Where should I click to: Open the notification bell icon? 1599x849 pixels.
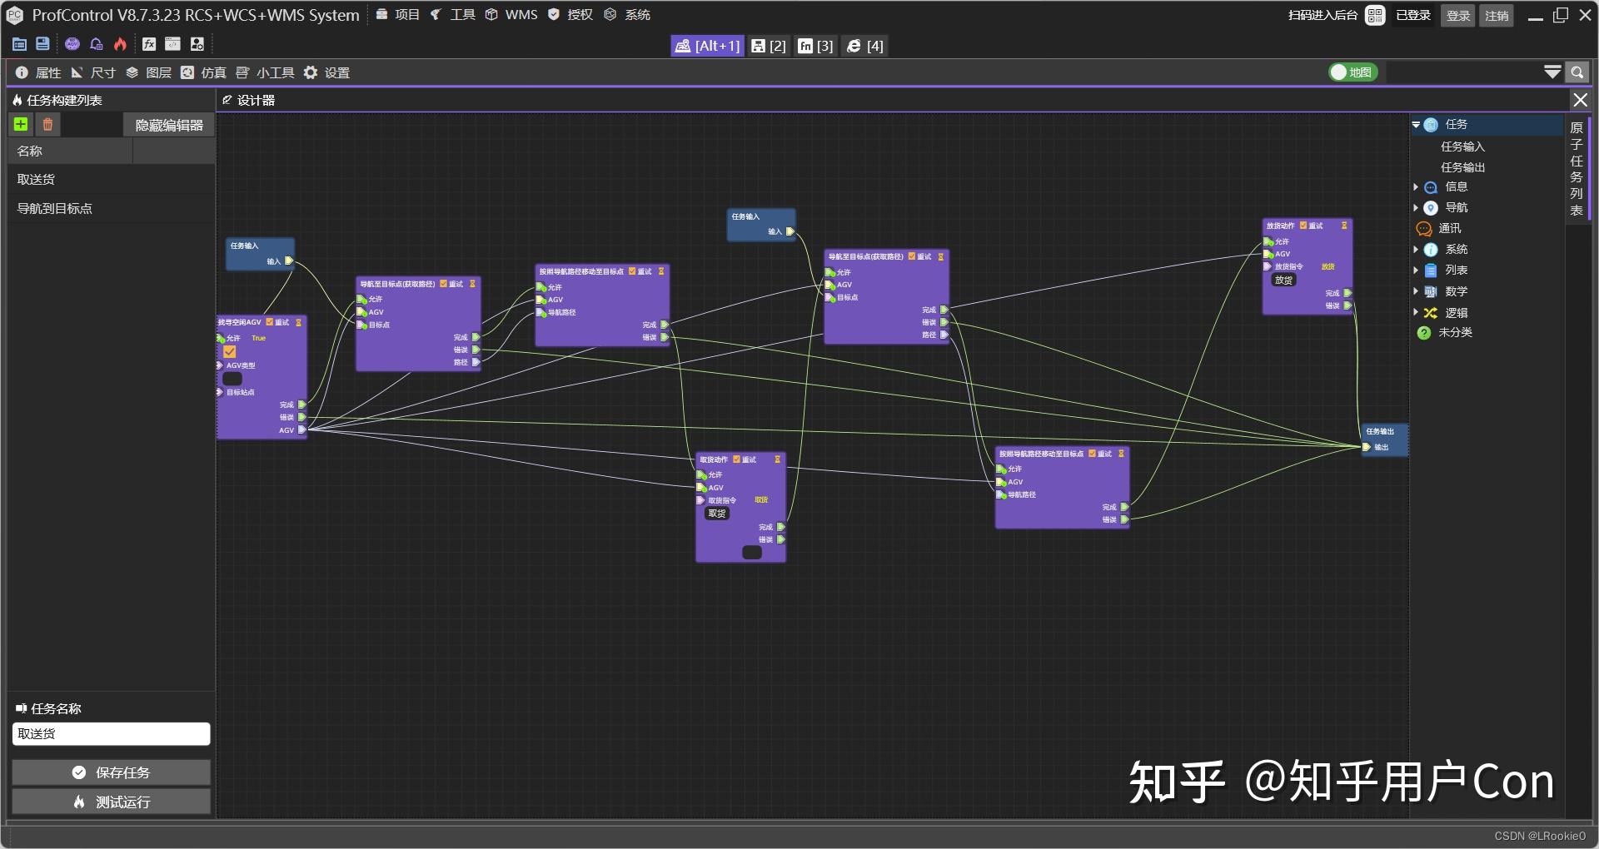[96, 43]
